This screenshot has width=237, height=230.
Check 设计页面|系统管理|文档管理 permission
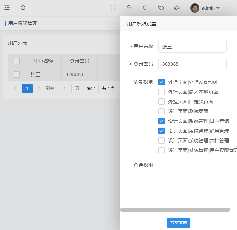161,141
